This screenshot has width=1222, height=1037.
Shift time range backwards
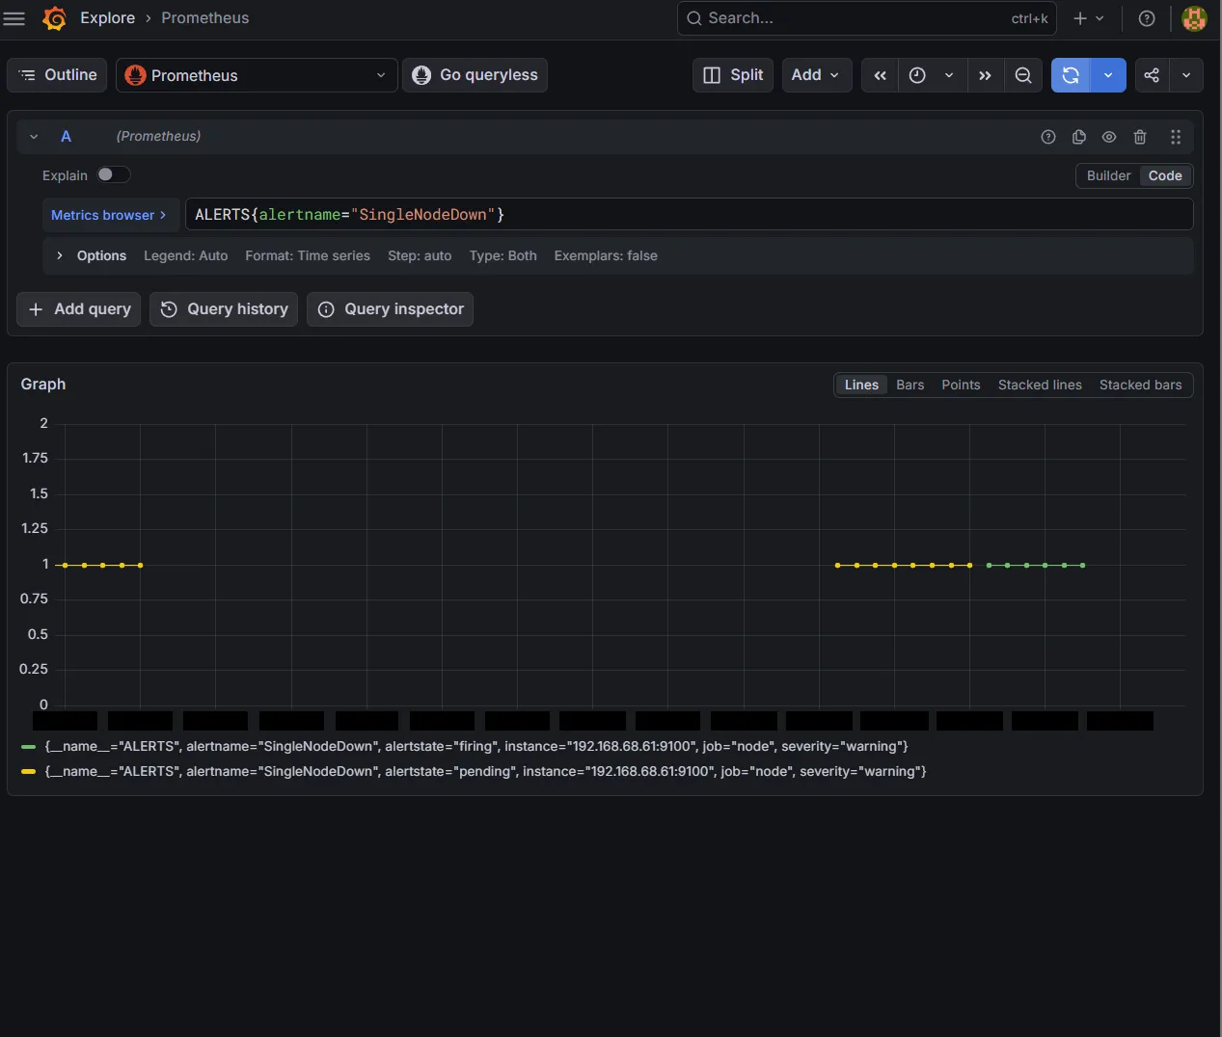880,75
